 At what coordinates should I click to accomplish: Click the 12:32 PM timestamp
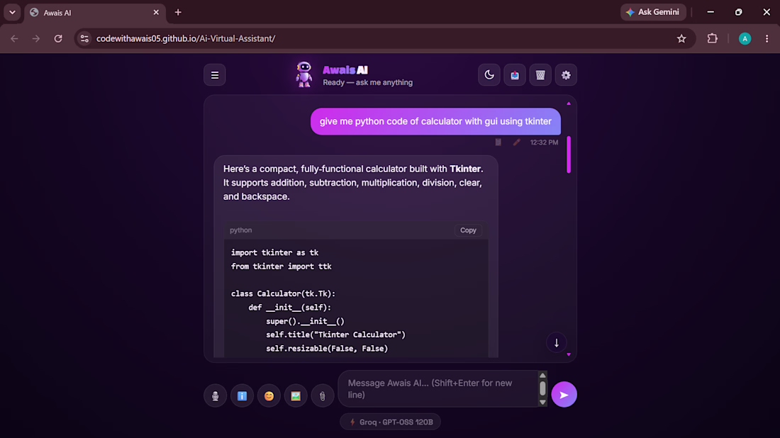[x=544, y=142]
